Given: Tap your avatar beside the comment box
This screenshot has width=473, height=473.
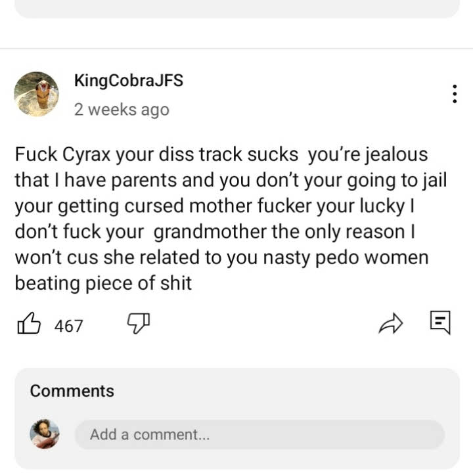Looking at the screenshot, I should 45,434.
